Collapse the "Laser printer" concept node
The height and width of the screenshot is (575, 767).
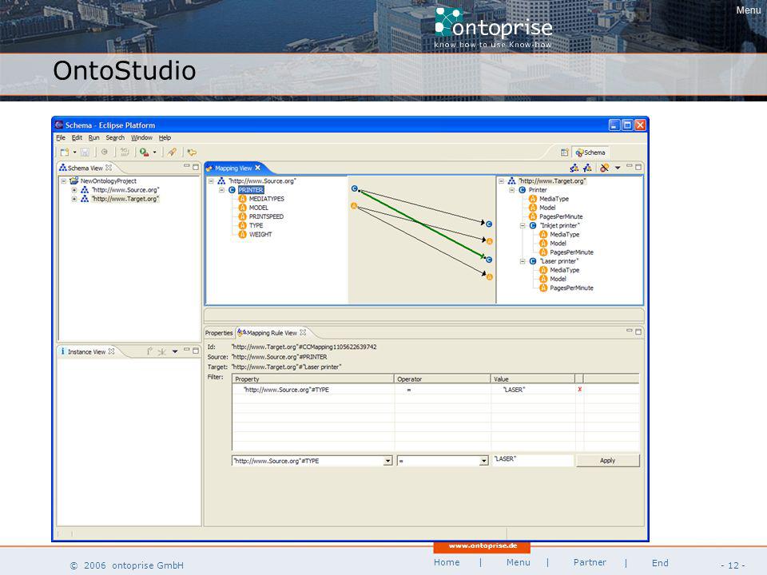523,261
